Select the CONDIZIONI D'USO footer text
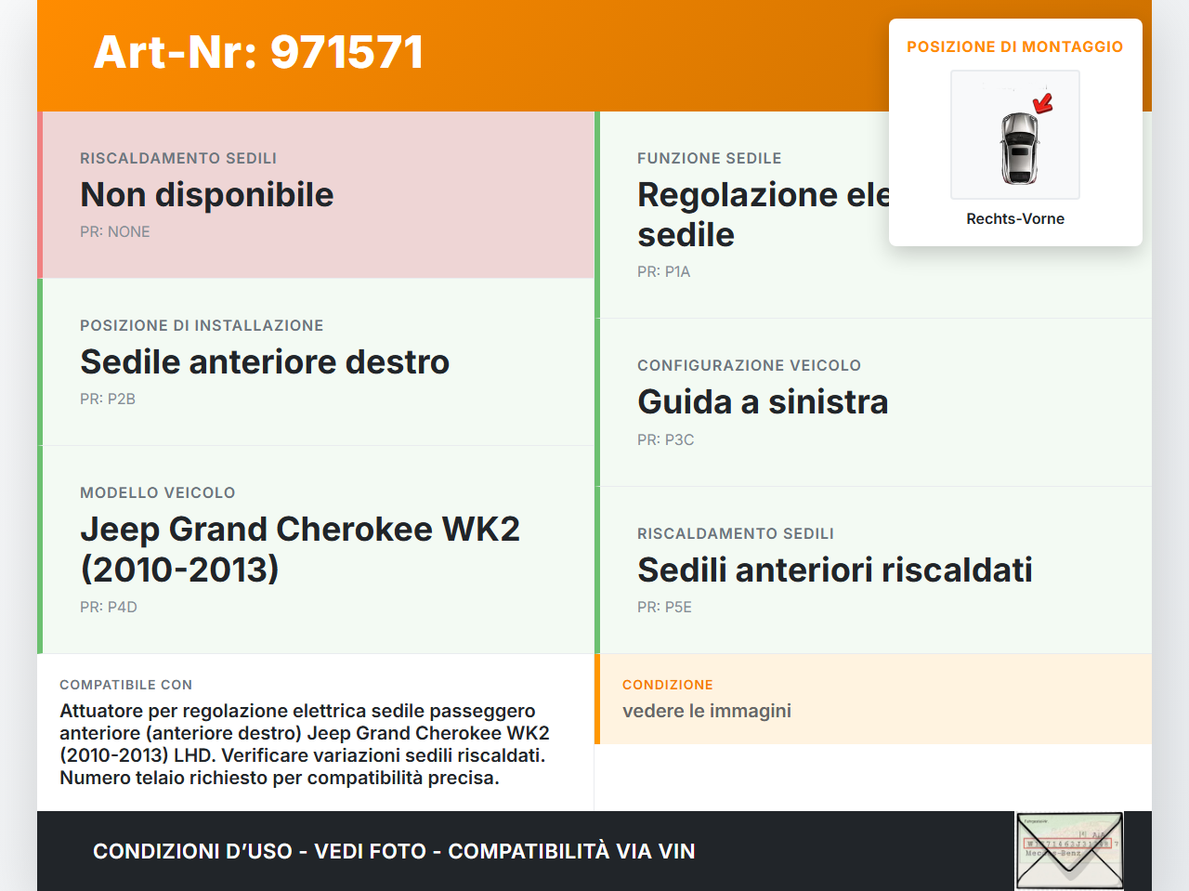The width and height of the screenshot is (1189, 891). pos(394,851)
